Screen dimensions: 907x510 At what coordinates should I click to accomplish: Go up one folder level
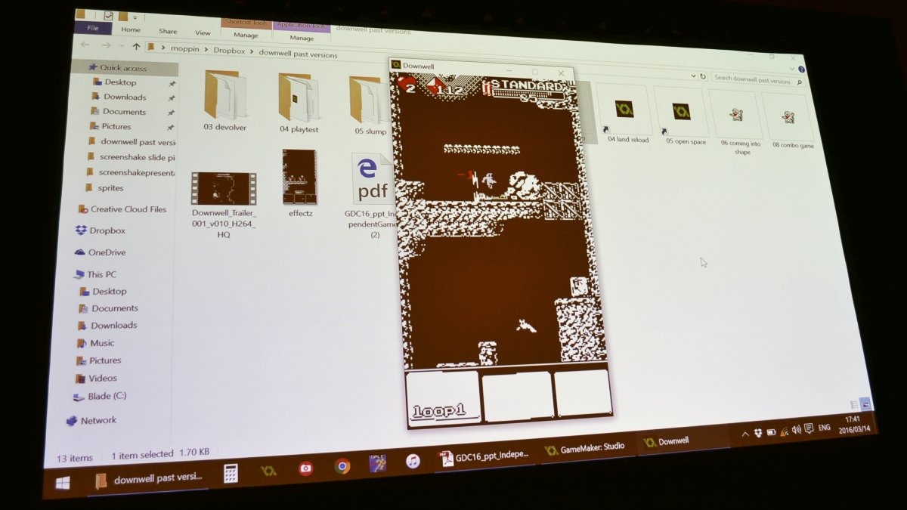click(136, 47)
